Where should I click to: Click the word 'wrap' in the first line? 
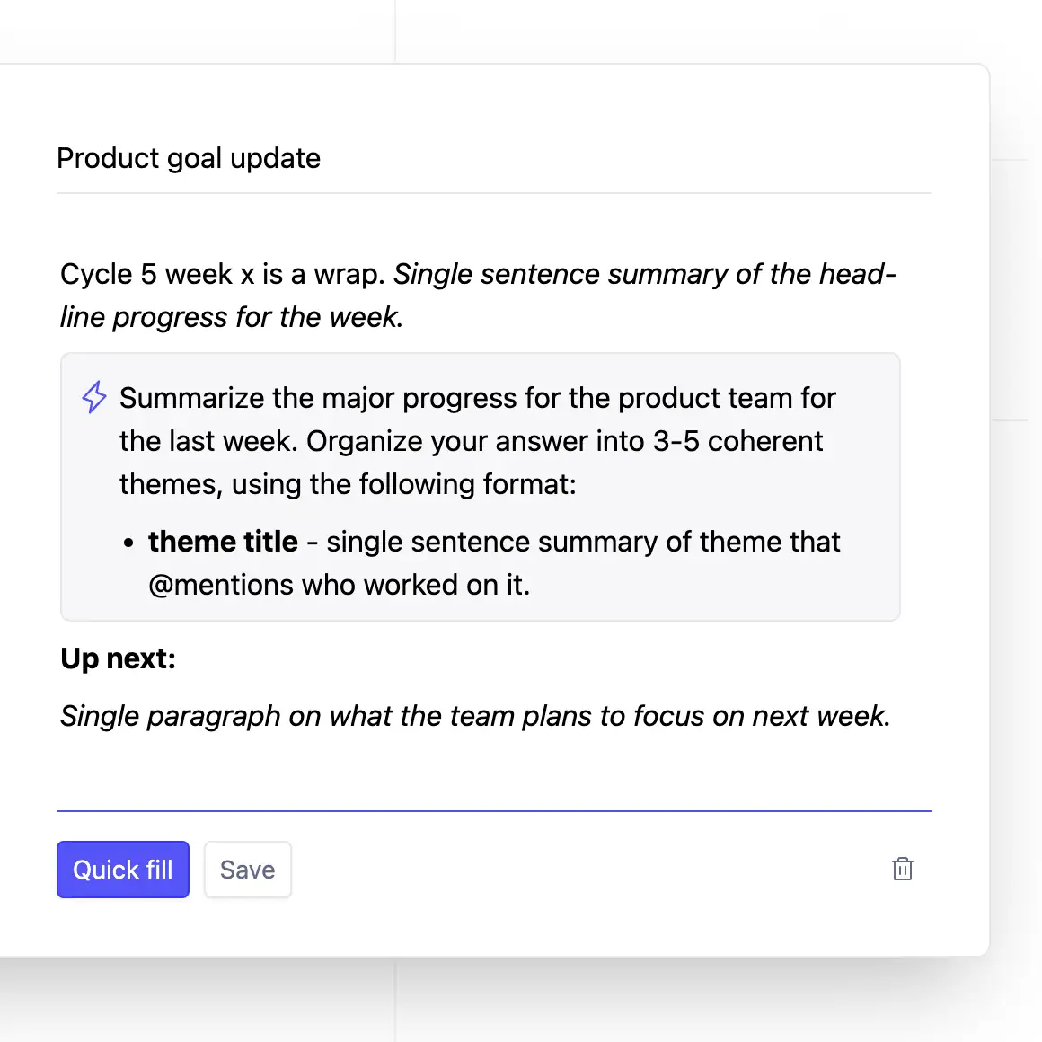348,274
